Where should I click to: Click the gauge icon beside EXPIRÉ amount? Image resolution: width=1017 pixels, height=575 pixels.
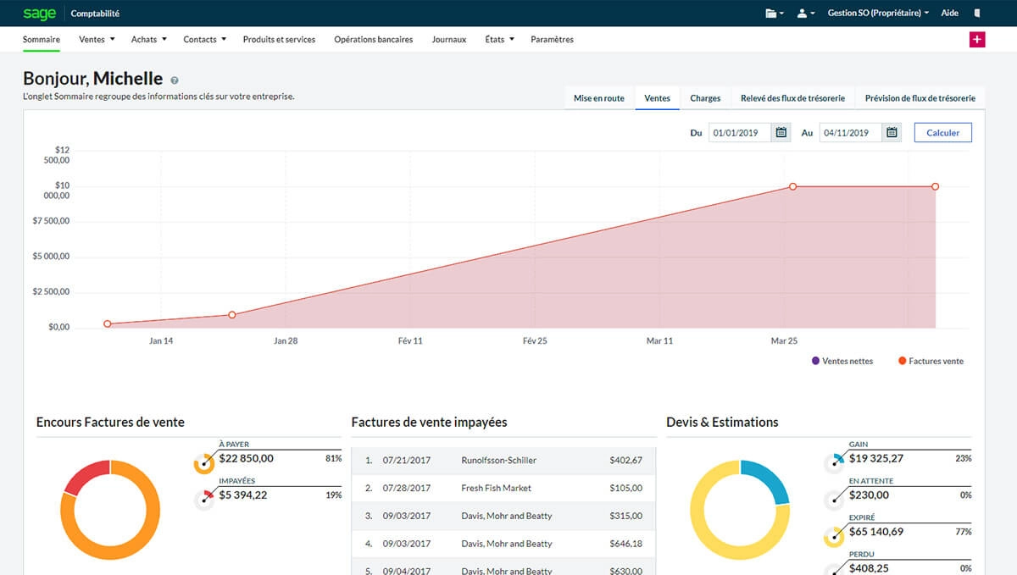pos(834,536)
